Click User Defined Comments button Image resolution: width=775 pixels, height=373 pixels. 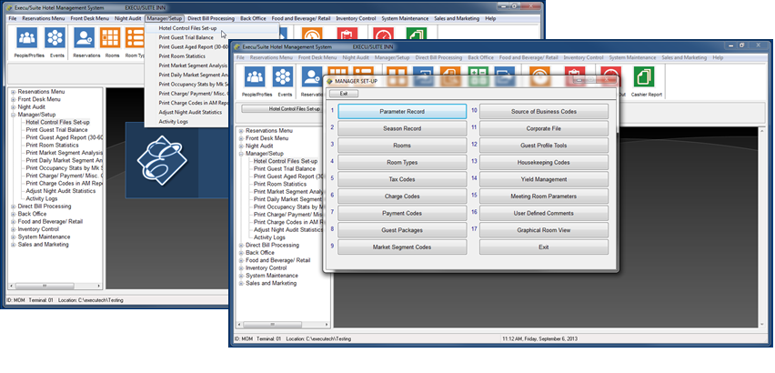(544, 214)
